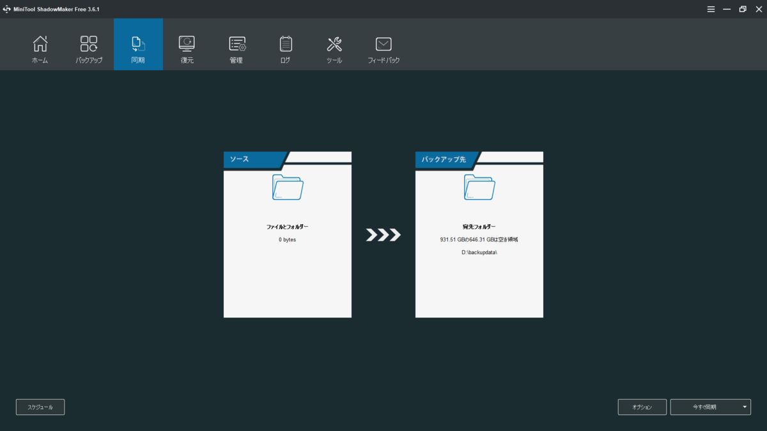Click the バックアップ先 destination folder icon
Screen dimensions: 767x431
coord(479,187)
